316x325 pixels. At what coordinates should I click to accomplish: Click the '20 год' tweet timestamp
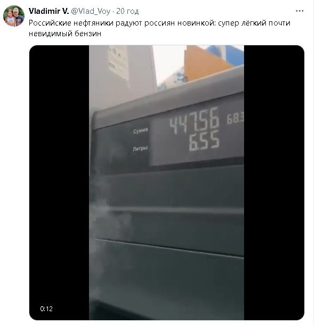coord(127,11)
